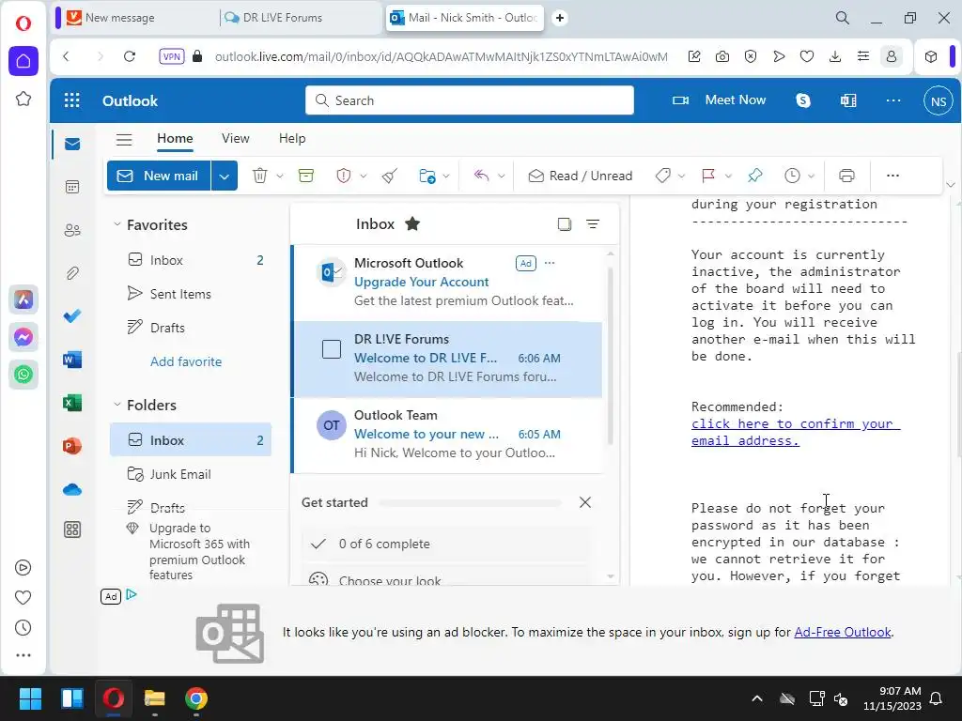Categorize message with the tag icon
The width and height of the screenshot is (962, 721).
click(x=662, y=176)
